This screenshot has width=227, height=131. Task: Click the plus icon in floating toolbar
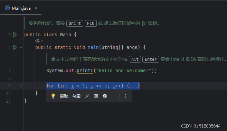pyautogui.click(x=114, y=96)
